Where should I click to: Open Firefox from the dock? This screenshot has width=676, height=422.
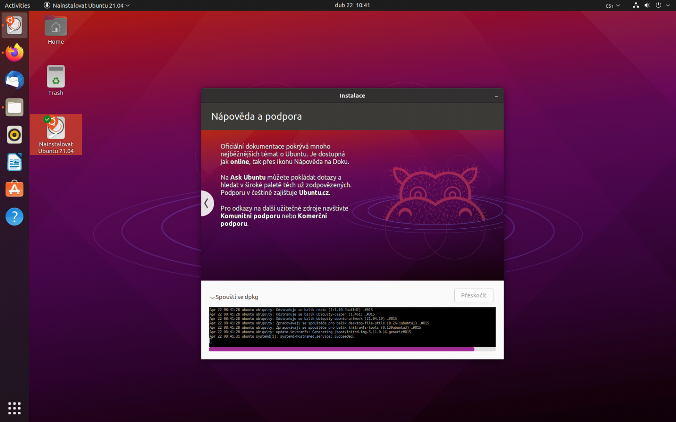[14, 52]
